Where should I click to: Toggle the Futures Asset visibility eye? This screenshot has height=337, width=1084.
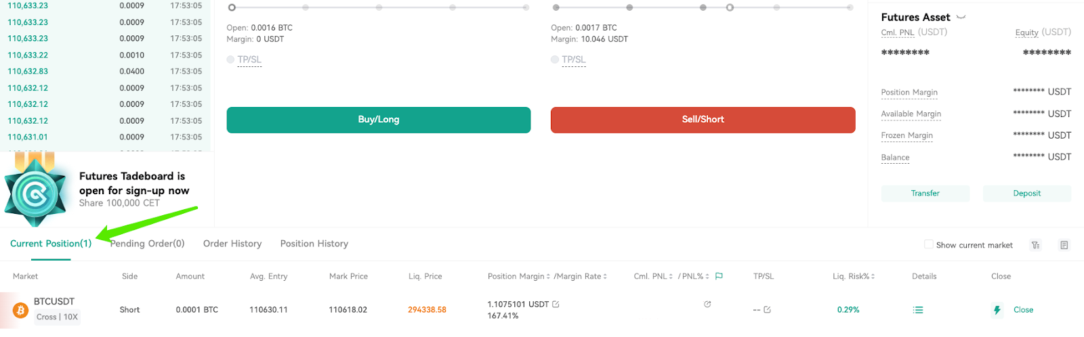coord(961,18)
